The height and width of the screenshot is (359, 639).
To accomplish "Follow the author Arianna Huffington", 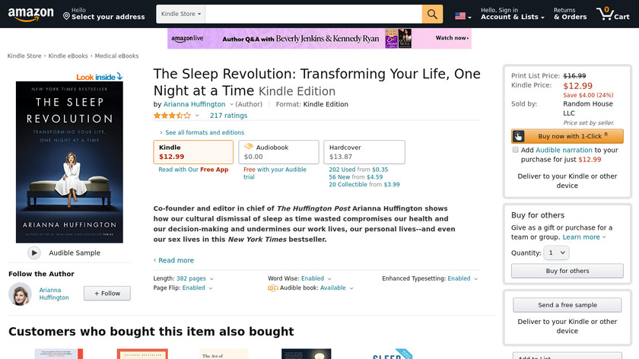I will pos(106,294).
